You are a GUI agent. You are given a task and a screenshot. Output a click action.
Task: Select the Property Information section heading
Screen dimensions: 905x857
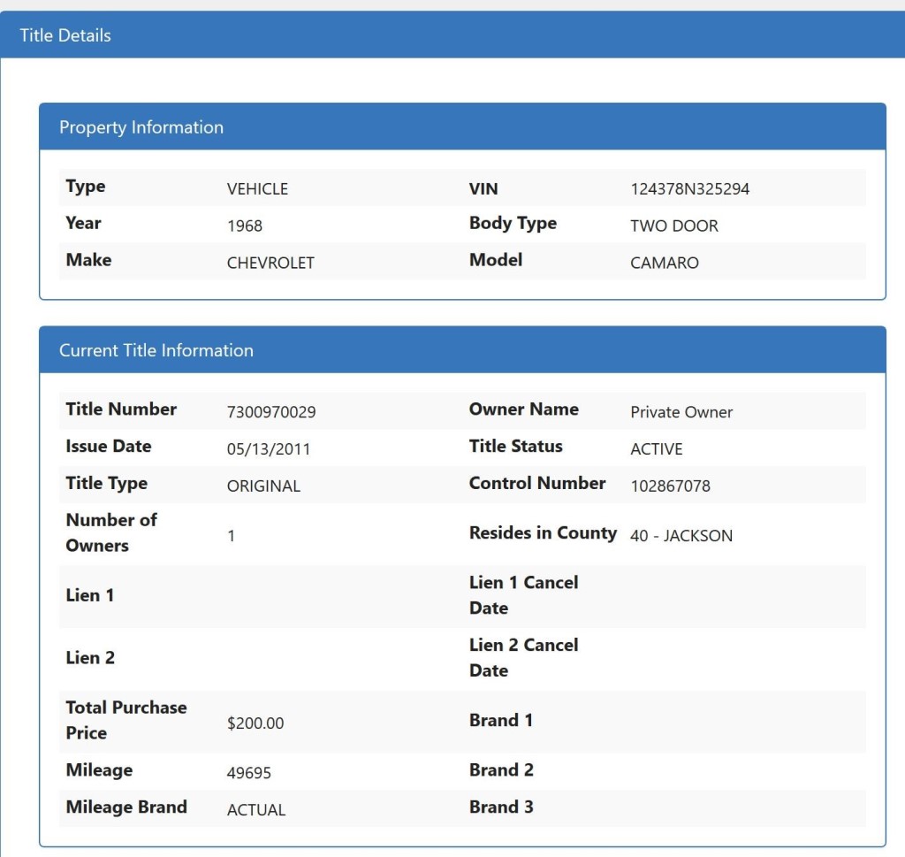[x=141, y=127]
